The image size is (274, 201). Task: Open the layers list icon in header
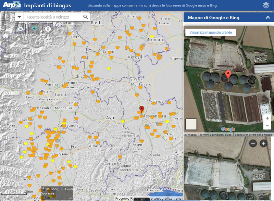[x=266, y=5]
